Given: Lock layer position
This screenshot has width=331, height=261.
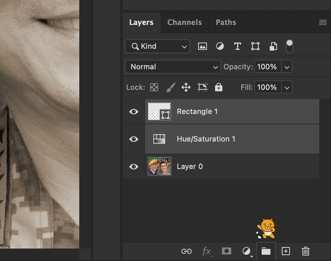Looking at the screenshot, I should [x=186, y=87].
